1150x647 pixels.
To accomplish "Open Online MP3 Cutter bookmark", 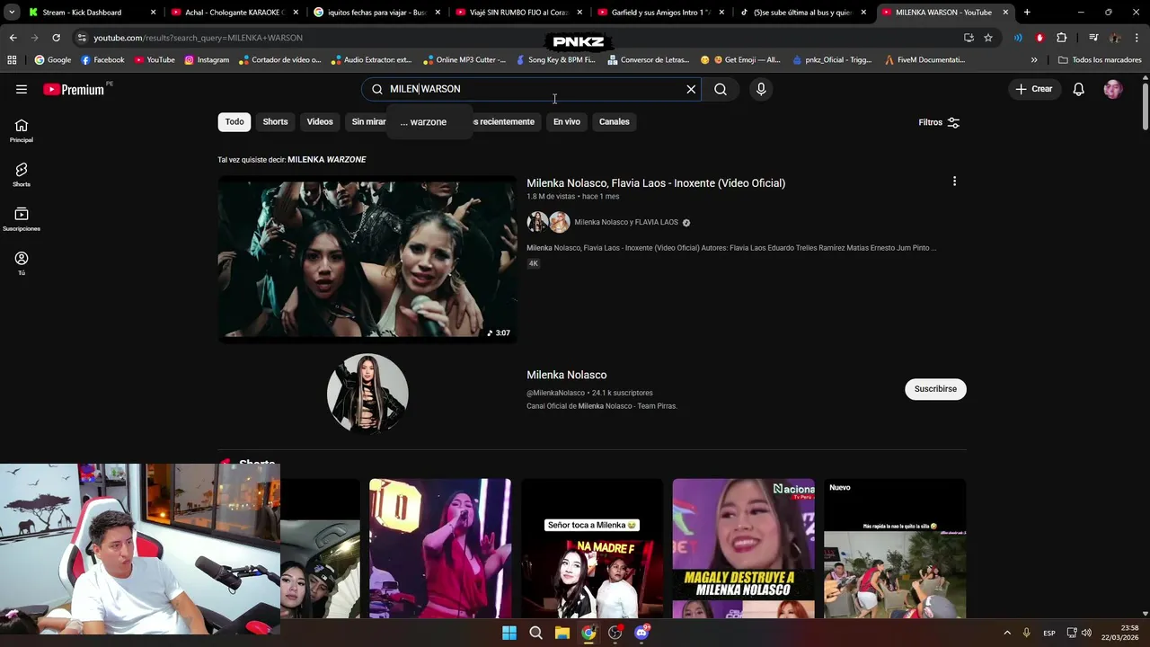I will (x=464, y=60).
